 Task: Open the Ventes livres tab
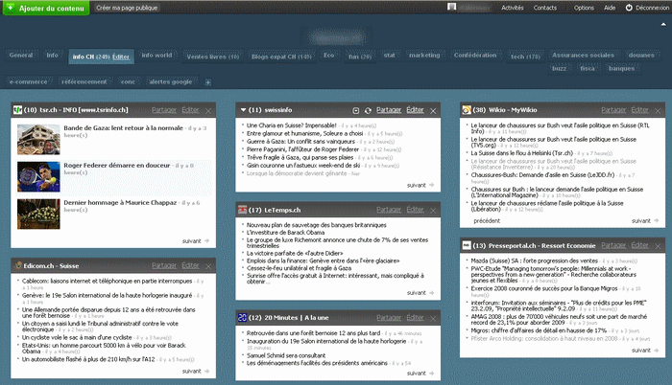coord(212,57)
